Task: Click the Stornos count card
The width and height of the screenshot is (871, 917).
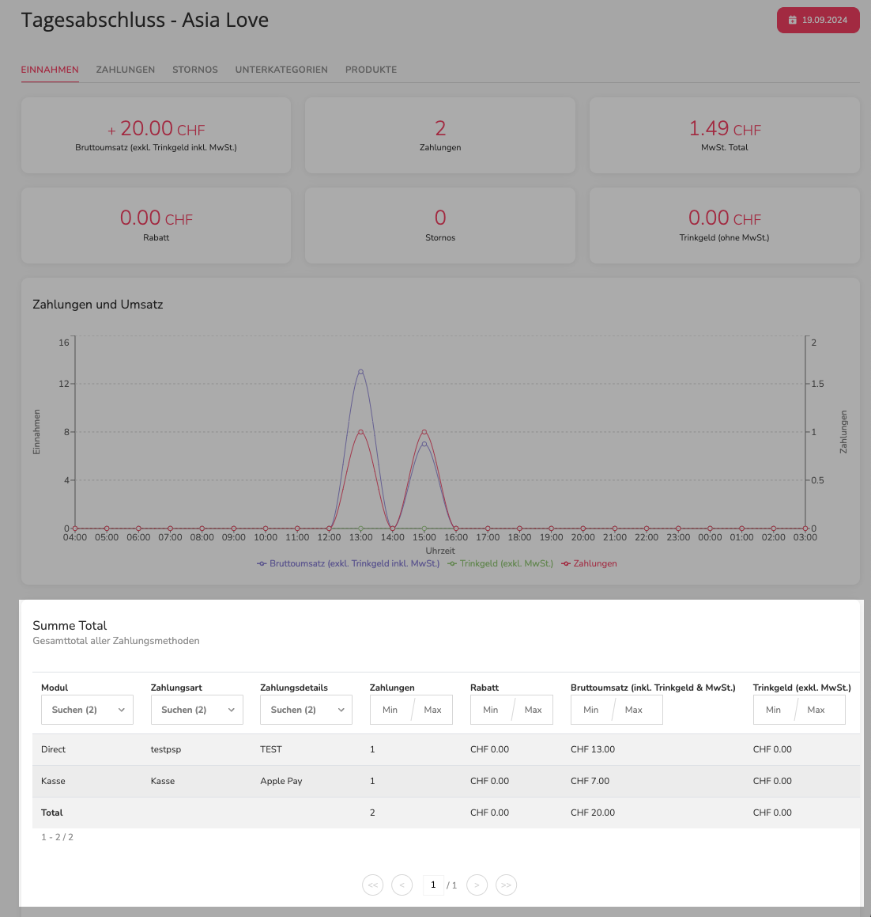Action: 440,225
